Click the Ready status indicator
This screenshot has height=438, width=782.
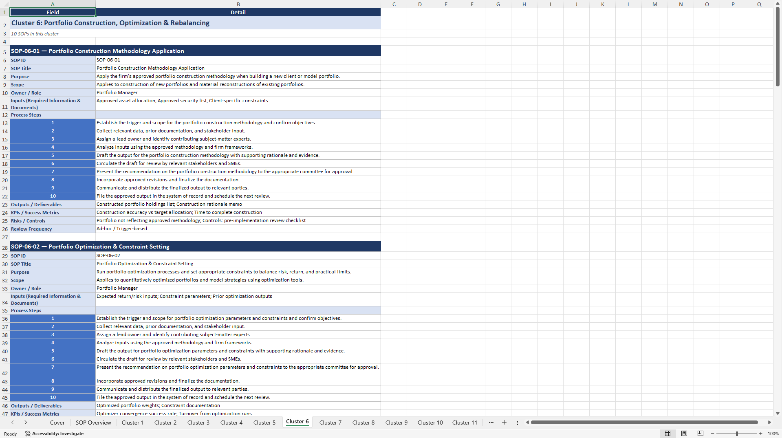pyautogui.click(x=11, y=434)
